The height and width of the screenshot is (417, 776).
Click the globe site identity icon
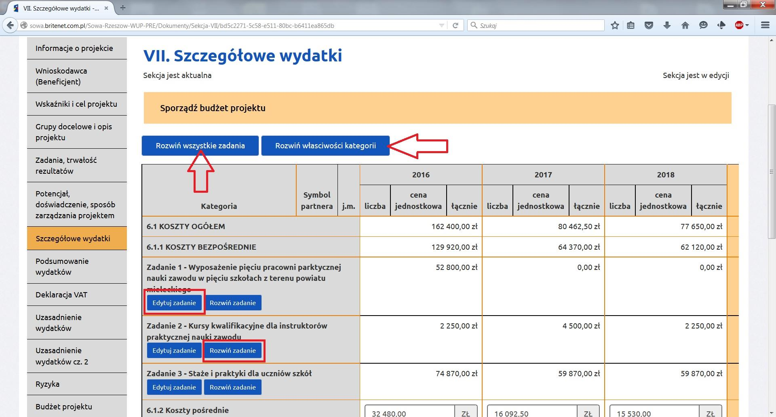click(x=24, y=25)
